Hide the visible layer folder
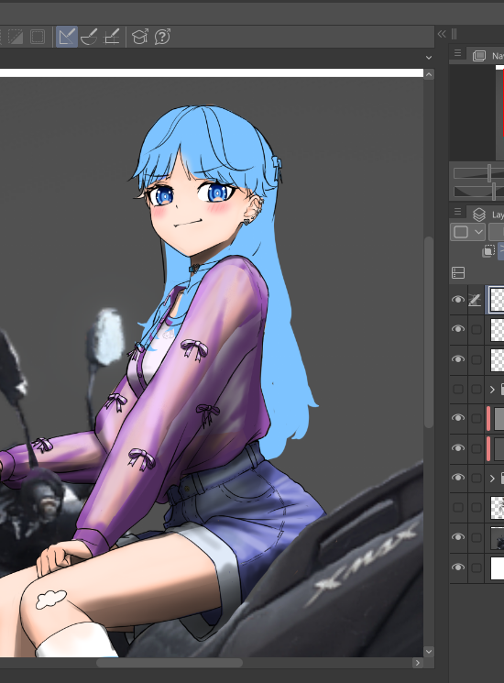 pyautogui.click(x=458, y=478)
